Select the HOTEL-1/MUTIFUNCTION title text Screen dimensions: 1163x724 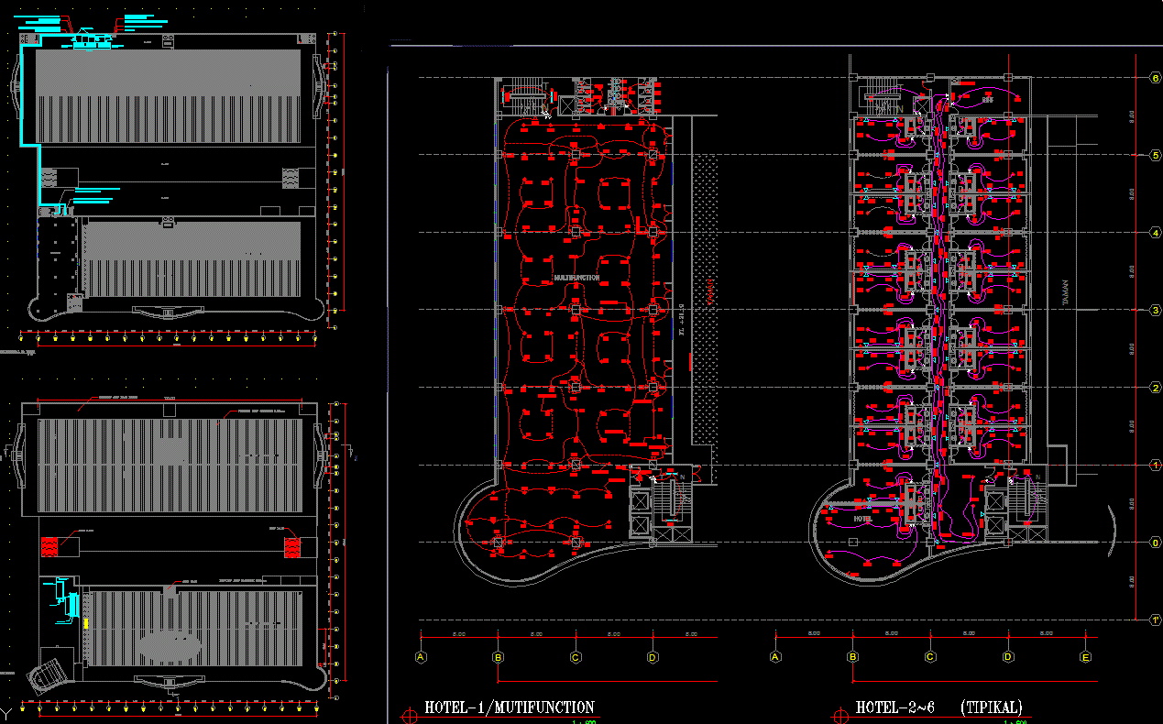[x=510, y=708]
